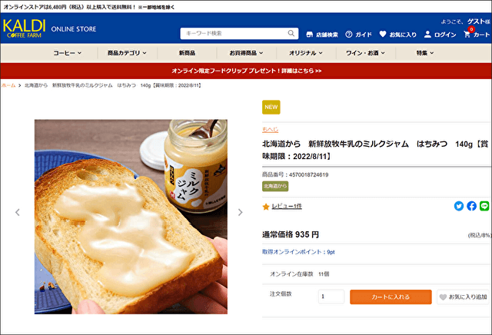Expand the ワイン・お酒 dropdown menu

coord(366,53)
